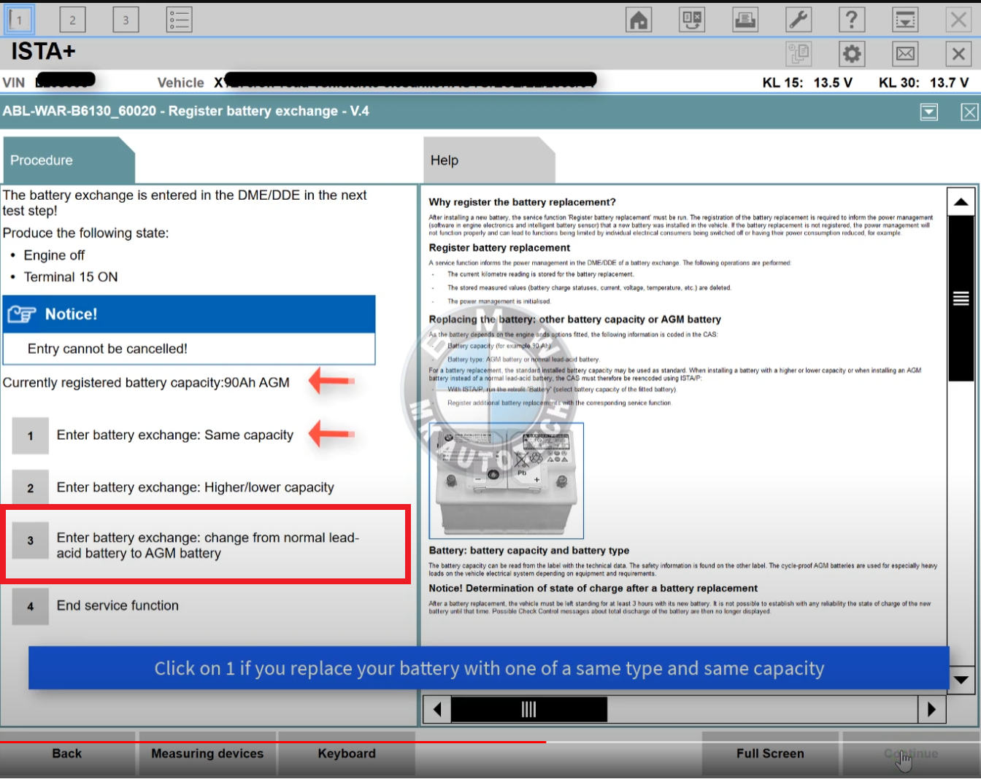Click 'Produce the following state:' text
Screen dimensions: 981x779
click(85, 233)
